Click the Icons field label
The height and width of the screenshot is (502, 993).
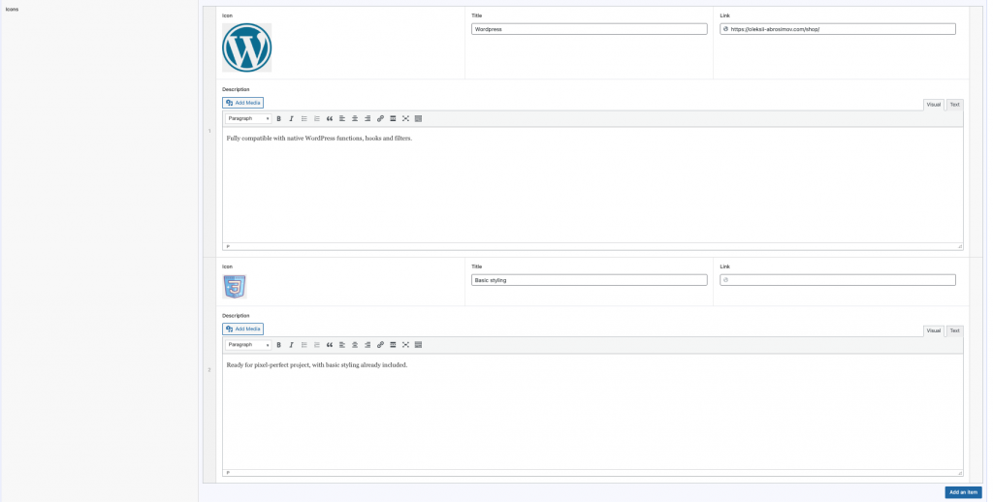pos(12,10)
